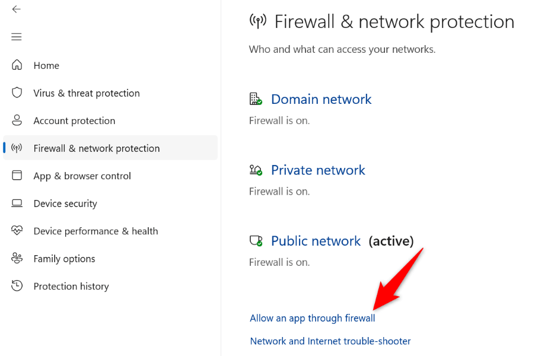This screenshot has height=356, width=538.
Task: Open the Family options page
Action: 64,259
